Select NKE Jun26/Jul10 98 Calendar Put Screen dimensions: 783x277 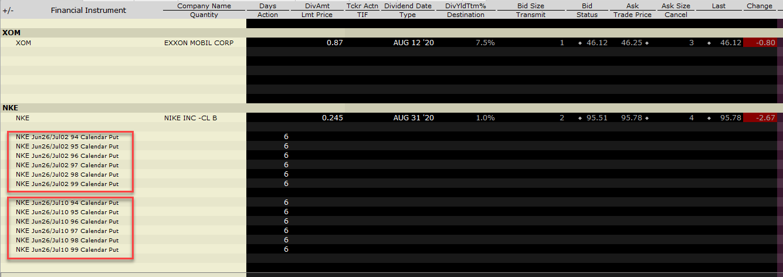[67, 240]
